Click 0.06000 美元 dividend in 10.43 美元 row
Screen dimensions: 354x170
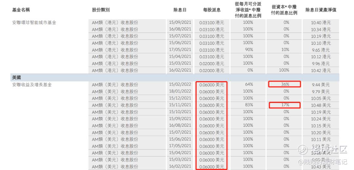click(x=212, y=166)
